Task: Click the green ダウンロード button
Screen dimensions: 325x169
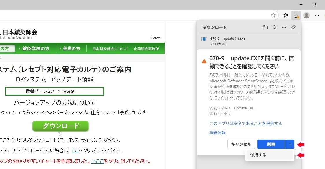Action: pos(60,126)
